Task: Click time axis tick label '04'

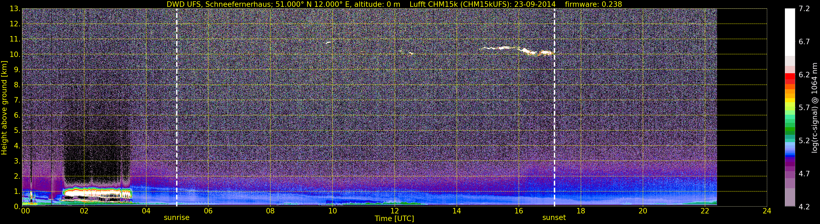Action: click(146, 211)
